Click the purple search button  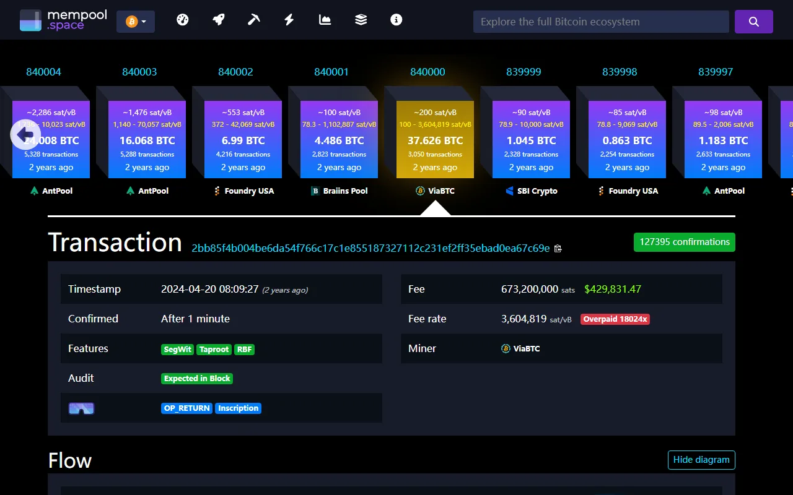(754, 22)
